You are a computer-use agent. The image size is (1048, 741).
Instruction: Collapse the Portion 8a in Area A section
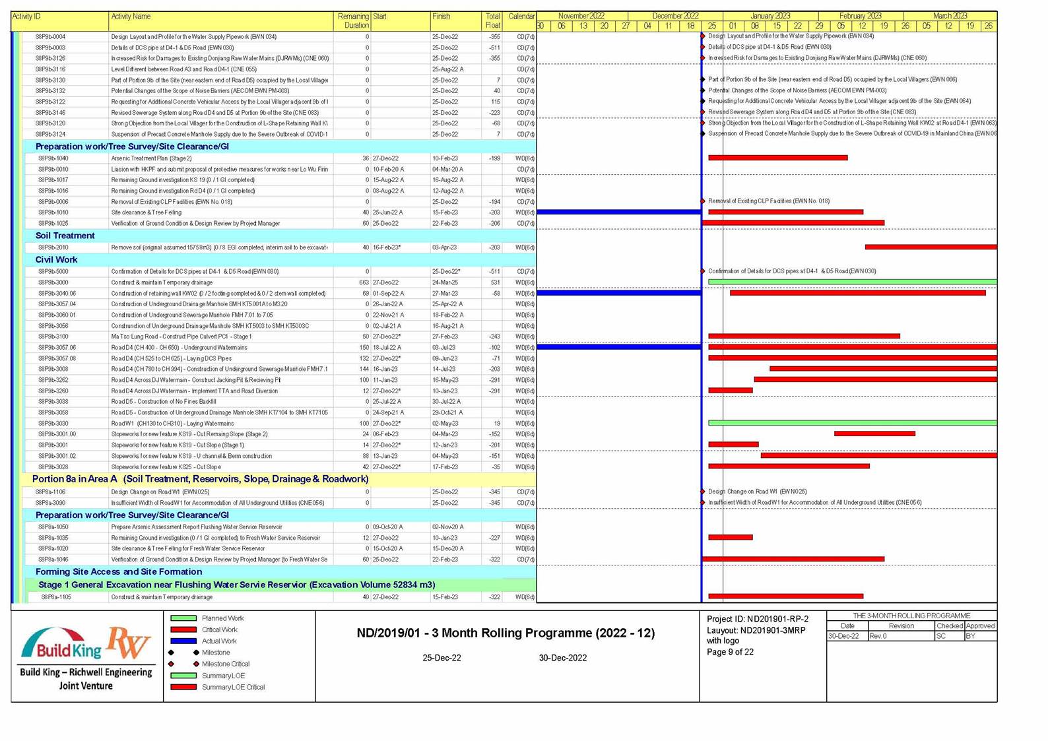pyautogui.click(x=200, y=479)
